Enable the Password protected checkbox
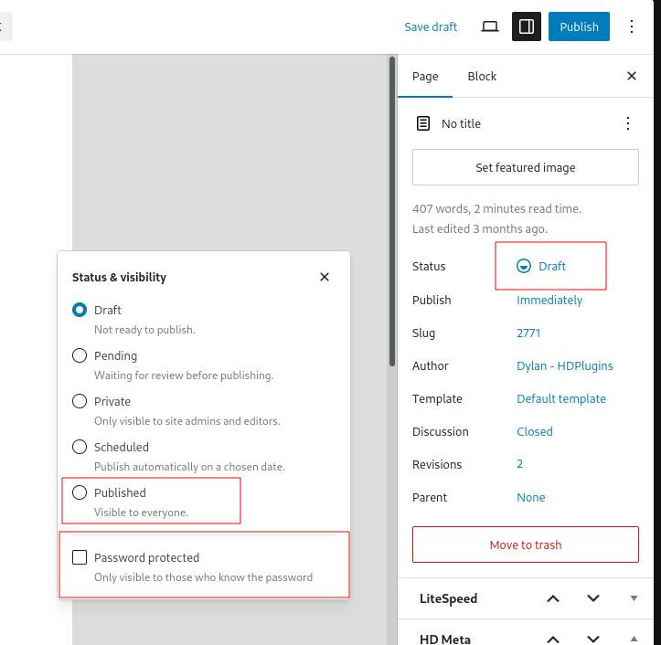This screenshot has height=645, width=661. click(80, 557)
